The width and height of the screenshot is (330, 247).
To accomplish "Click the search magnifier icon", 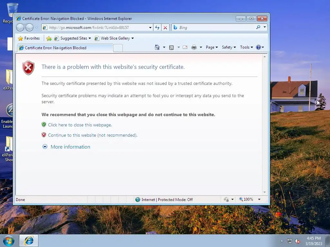I will (x=258, y=27).
